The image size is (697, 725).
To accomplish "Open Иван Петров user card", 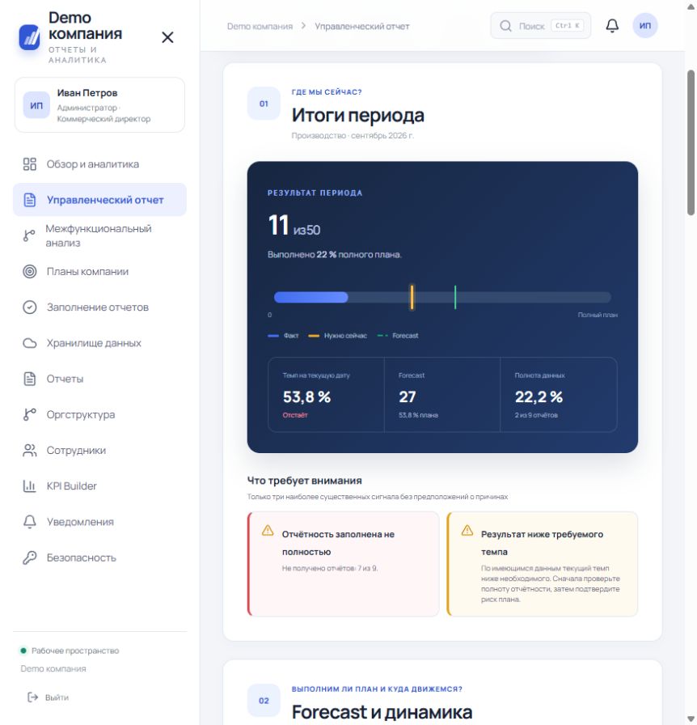I will pos(99,105).
